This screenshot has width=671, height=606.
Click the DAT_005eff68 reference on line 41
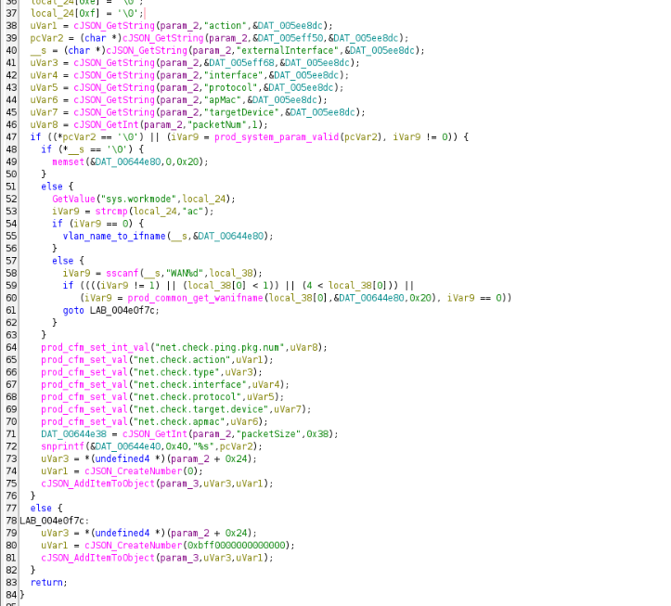pyautogui.click(x=241, y=63)
